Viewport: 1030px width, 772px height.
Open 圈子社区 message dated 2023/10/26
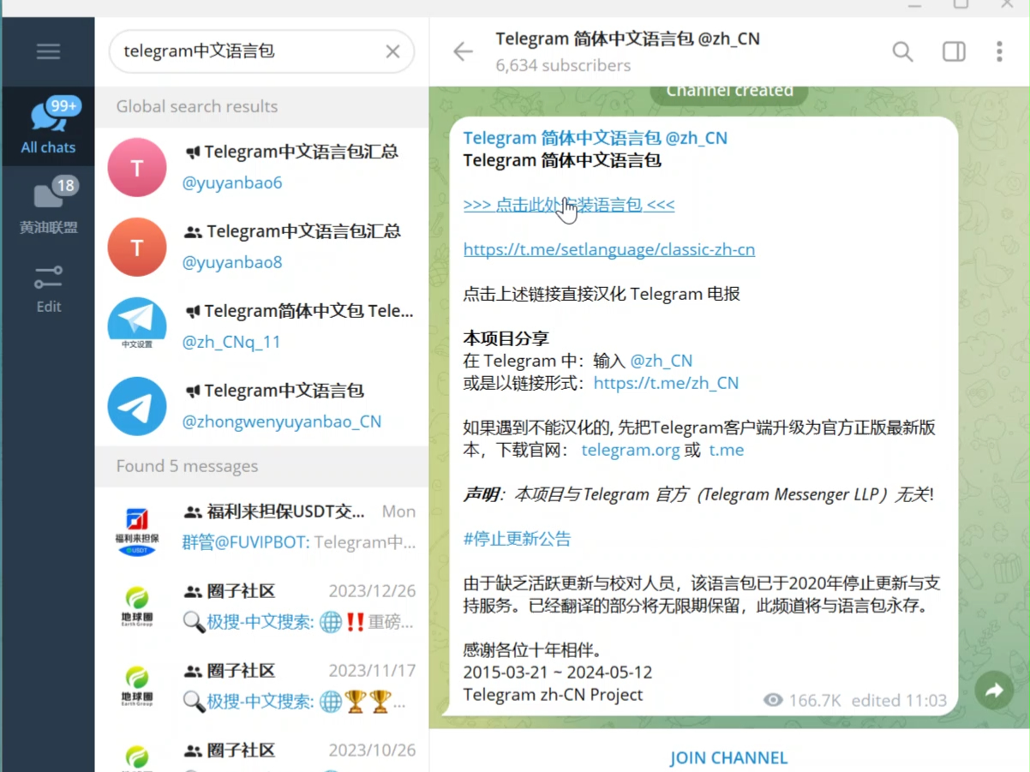click(261, 750)
